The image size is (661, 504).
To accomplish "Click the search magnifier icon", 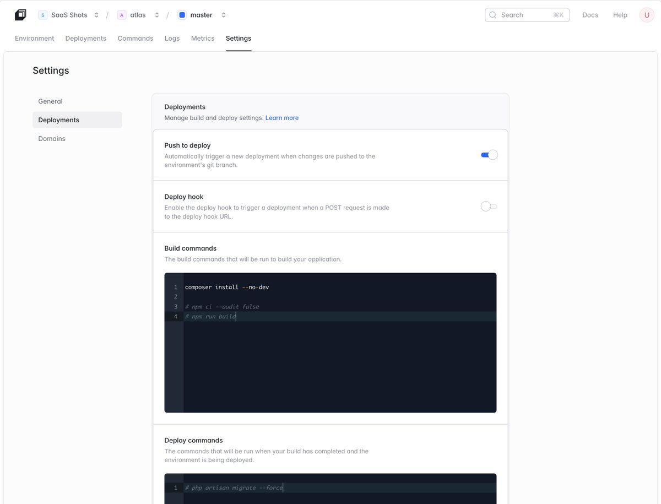I will click(492, 15).
